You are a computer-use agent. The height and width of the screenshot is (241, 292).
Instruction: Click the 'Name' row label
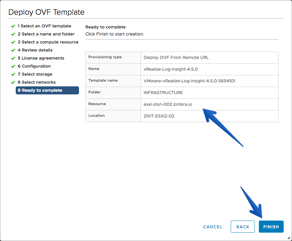click(x=94, y=69)
